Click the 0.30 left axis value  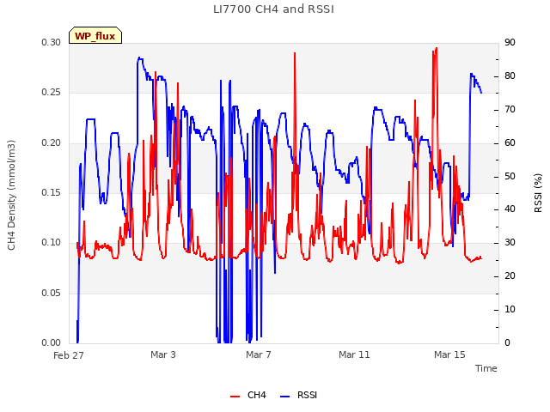click(x=52, y=42)
